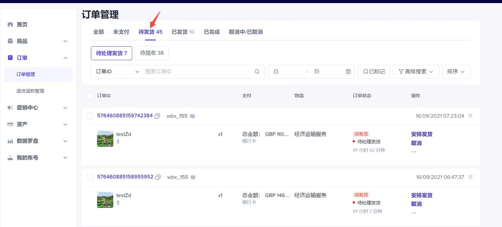Click the copy icon beside order 576460885159742384
This screenshot has height=227, width=502.
coord(157,116)
